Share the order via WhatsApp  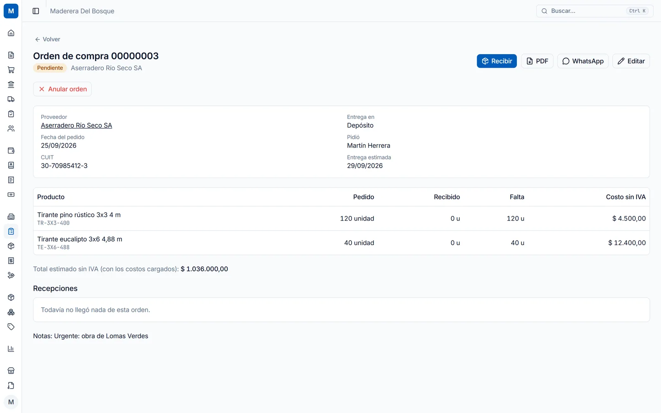pos(583,61)
